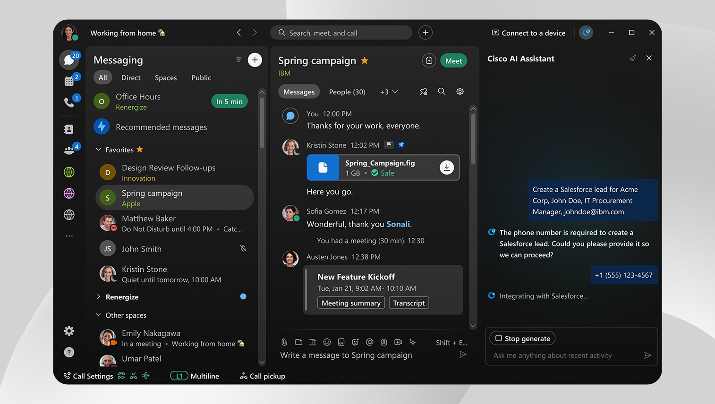Image resolution: width=715 pixels, height=404 pixels.
Task: Search within the Spring campaign space
Action: click(442, 92)
